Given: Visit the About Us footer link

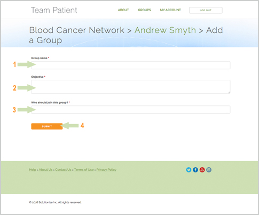Looking at the screenshot, I should 45,170.
